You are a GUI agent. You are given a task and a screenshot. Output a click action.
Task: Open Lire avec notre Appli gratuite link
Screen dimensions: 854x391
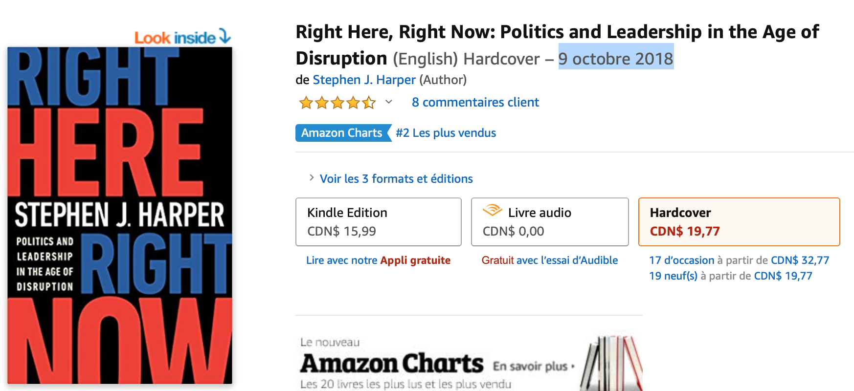[378, 261]
